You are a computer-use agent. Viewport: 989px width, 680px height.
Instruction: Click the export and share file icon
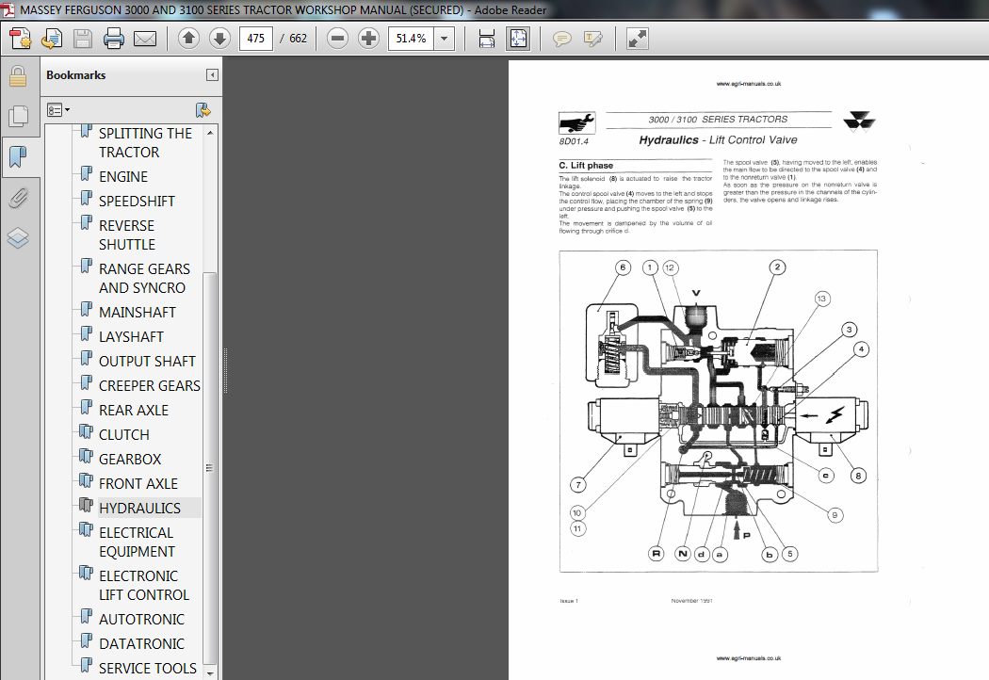point(52,39)
